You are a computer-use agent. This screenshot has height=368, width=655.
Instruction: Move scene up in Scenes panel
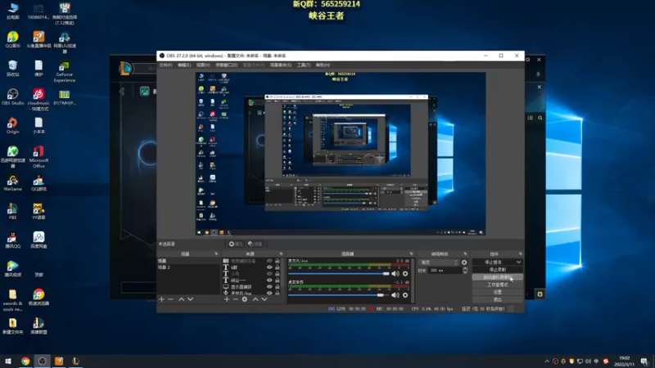181,299
